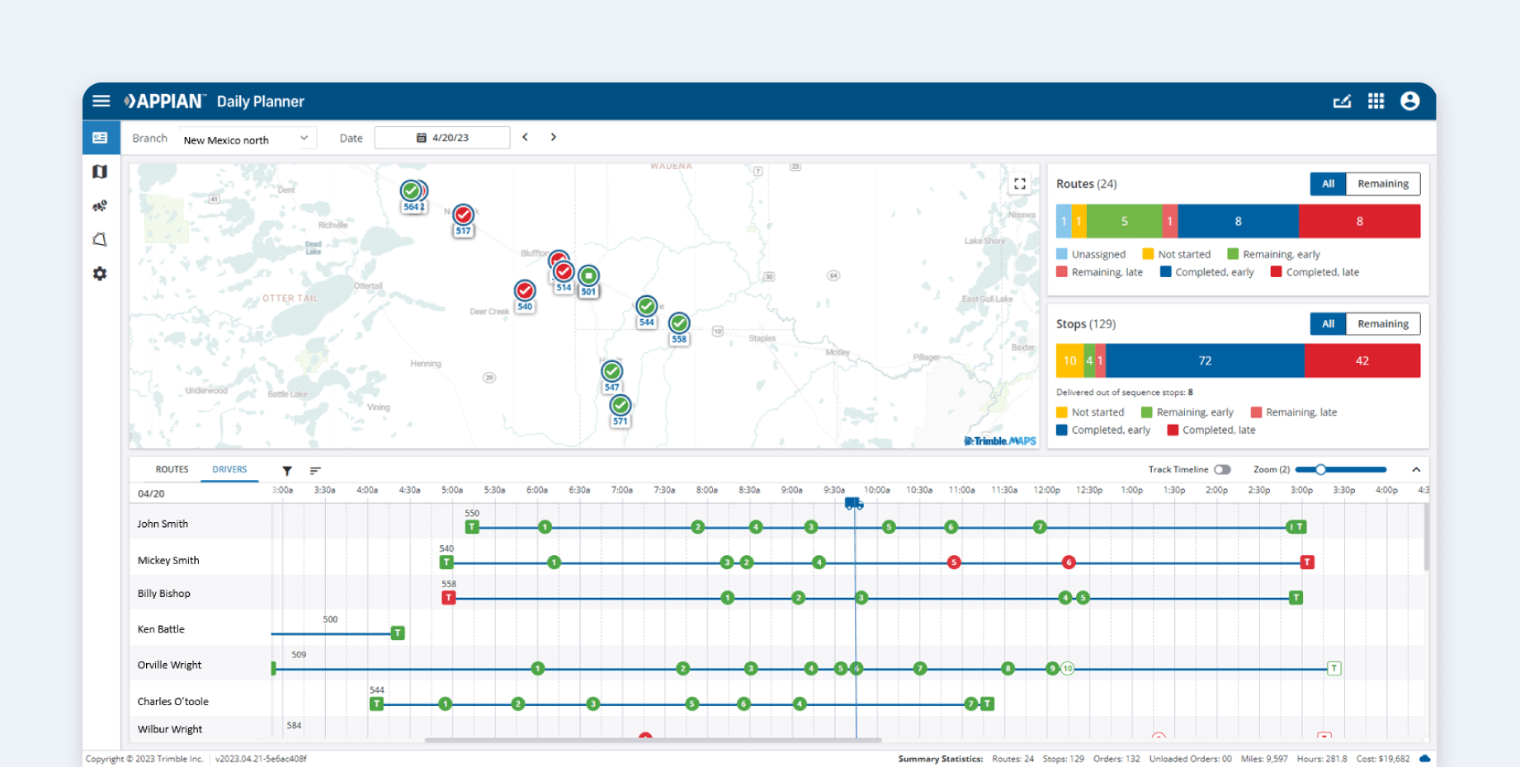
Task: Open the date picker showing 4/20/23
Action: [x=442, y=137]
